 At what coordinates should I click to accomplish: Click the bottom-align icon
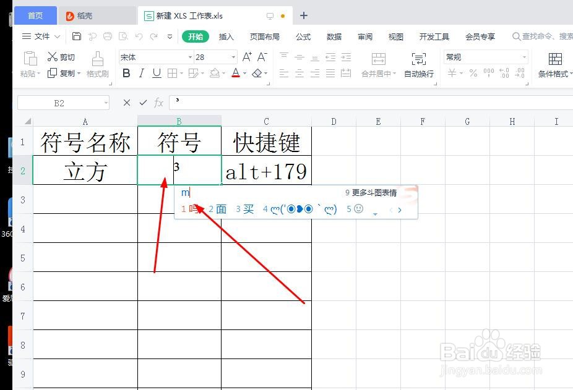[314, 57]
